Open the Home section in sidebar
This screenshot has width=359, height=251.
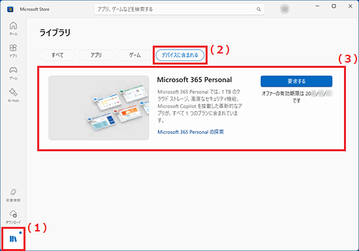coord(13,28)
